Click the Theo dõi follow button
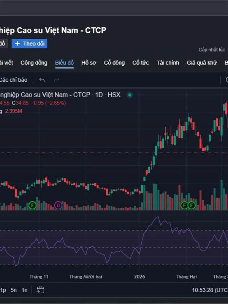228x304 pixels. 30,43
